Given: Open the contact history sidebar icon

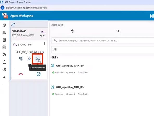Looking at the screenshot, I should (x=4, y=25).
